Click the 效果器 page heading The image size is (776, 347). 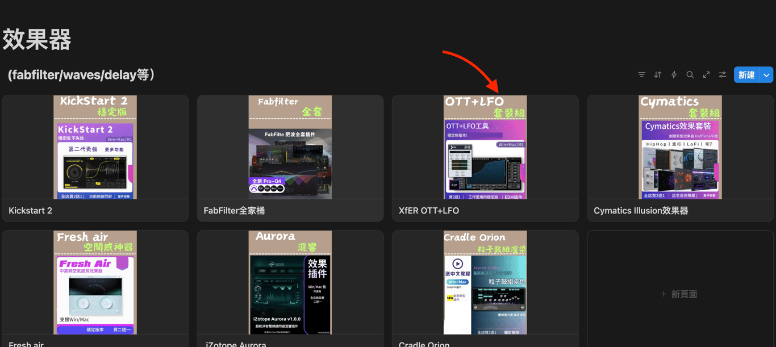(37, 40)
